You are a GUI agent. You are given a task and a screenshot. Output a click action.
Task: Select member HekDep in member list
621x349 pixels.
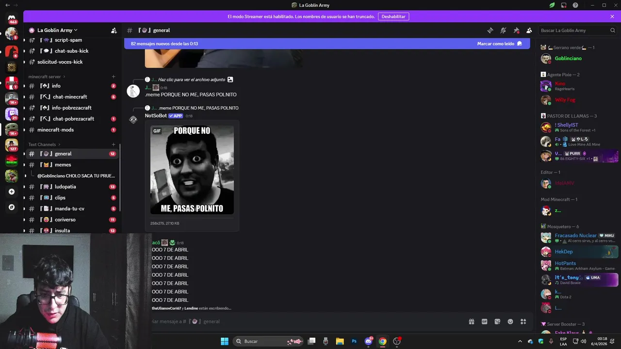(x=579, y=252)
